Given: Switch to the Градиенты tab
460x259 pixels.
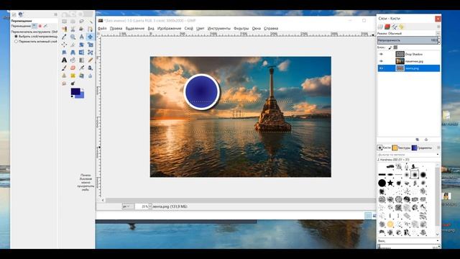Looking at the screenshot, I should [422, 147].
